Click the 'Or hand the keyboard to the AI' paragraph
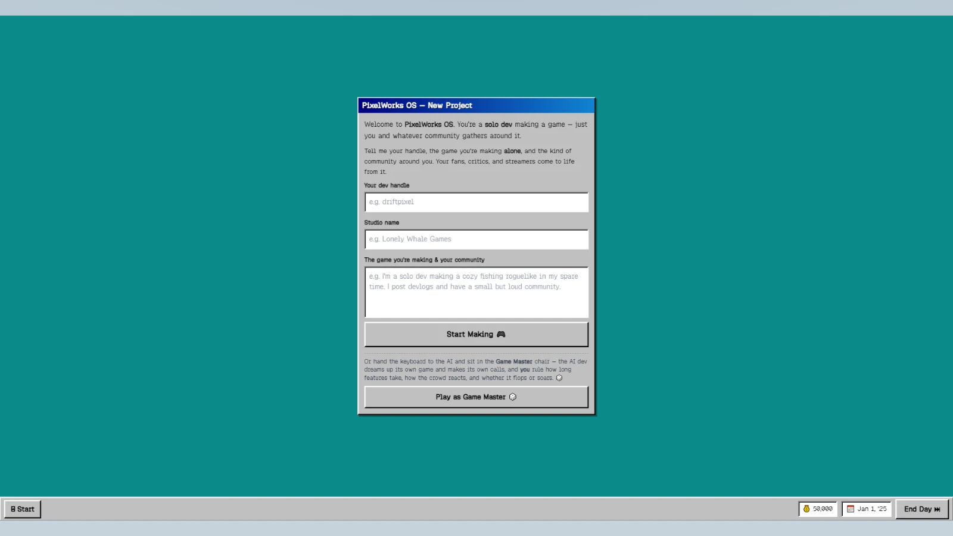 476,370
